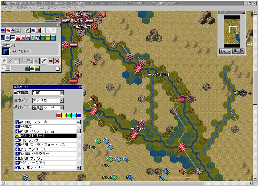Toggle the gray hexagon layer icon
Viewport: 258px width, 186px height.
[x=8, y=38]
